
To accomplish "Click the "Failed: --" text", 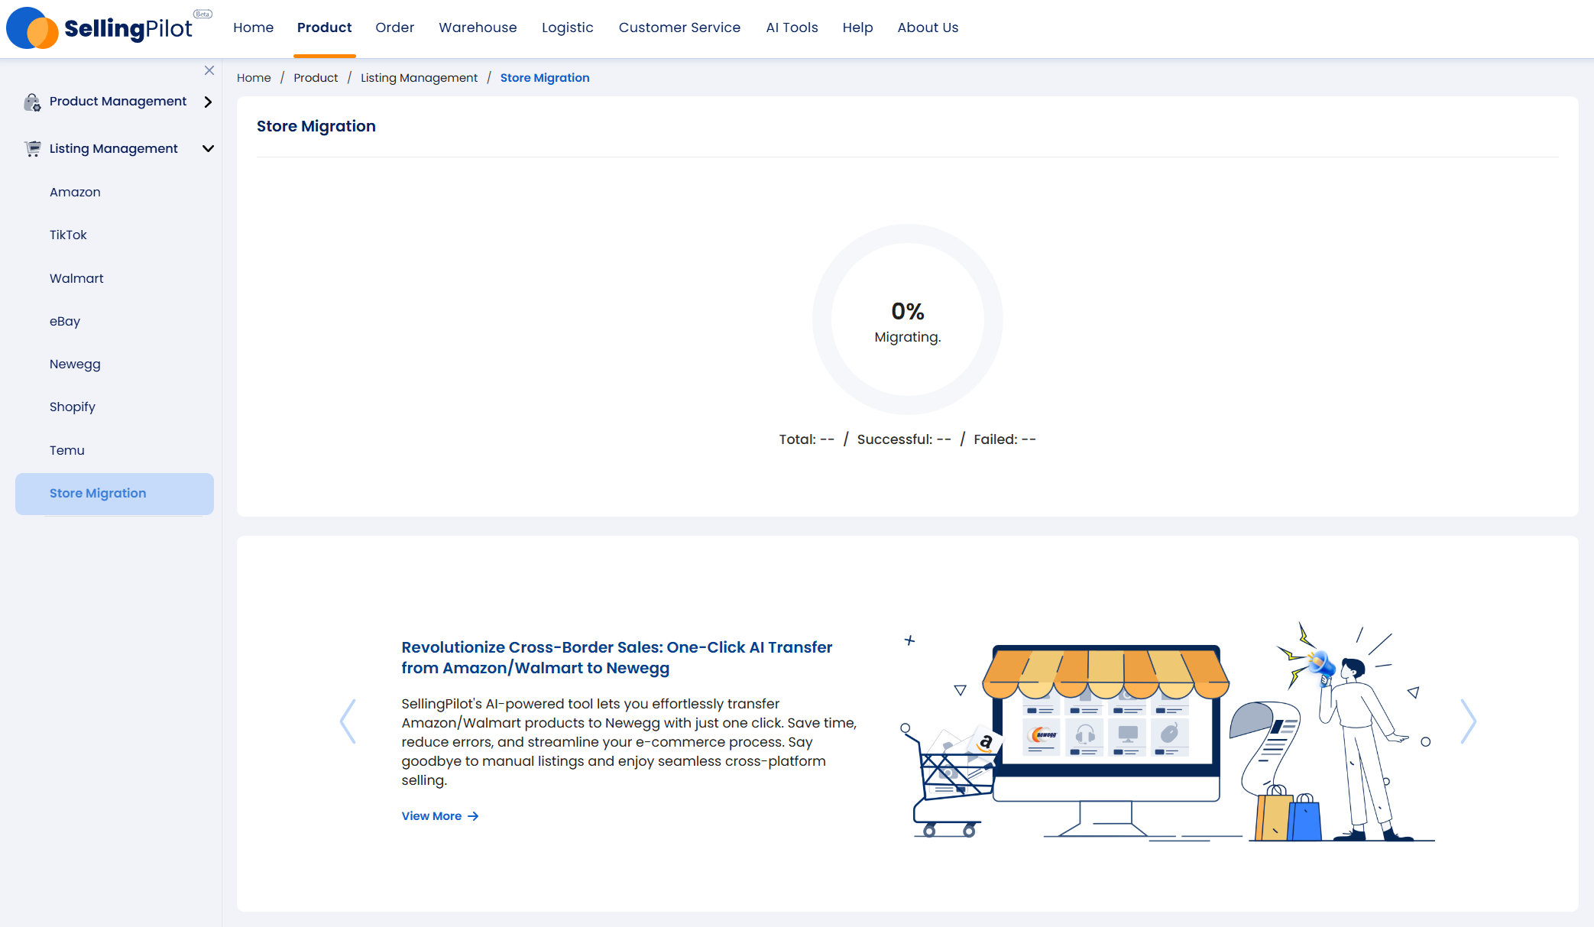I will (x=1005, y=439).
